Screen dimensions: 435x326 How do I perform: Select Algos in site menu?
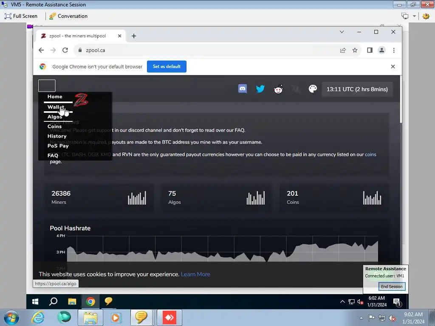(55, 117)
